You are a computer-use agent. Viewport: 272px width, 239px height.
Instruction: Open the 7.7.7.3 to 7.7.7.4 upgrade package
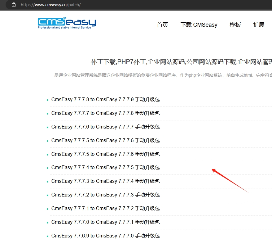pyautogui.click(x=105, y=181)
